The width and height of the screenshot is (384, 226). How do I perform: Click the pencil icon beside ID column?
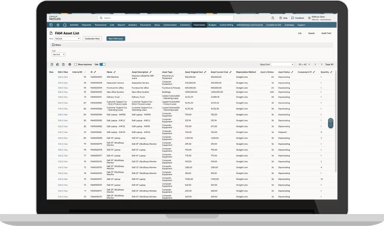coord(95,72)
